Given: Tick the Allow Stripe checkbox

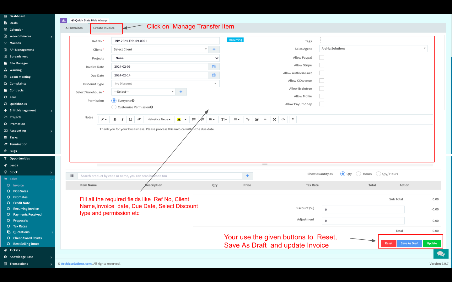Looking at the screenshot, I should click(x=322, y=65).
